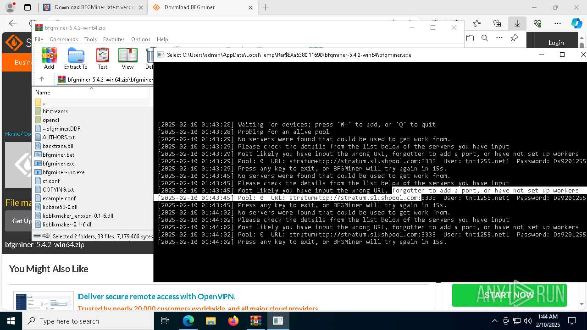The height and width of the screenshot is (330, 587).
Task: Open downloads folder icon in Downloads panel
Action: coord(470,38)
